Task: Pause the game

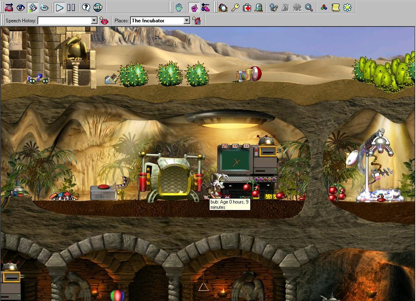Action: pyautogui.click(x=71, y=7)
